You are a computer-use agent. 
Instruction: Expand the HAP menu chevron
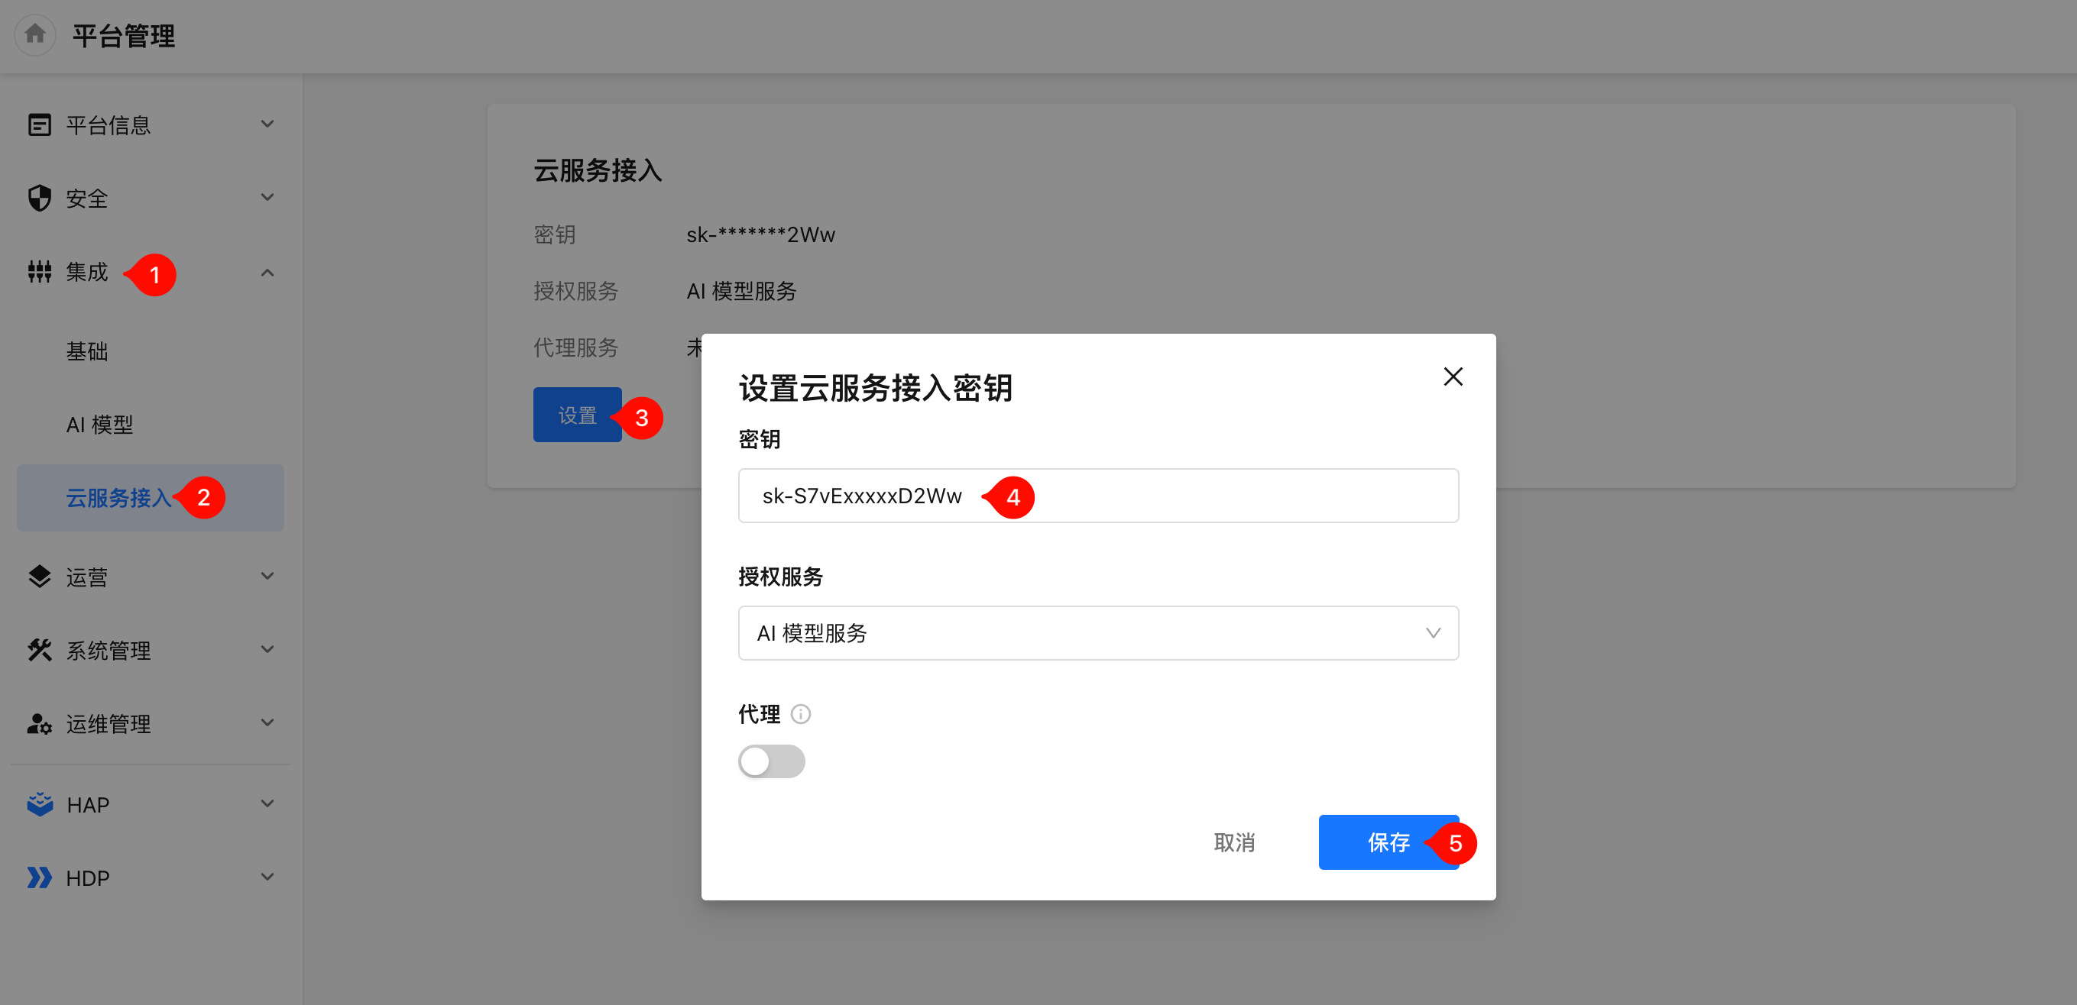(x=267, y=803)
